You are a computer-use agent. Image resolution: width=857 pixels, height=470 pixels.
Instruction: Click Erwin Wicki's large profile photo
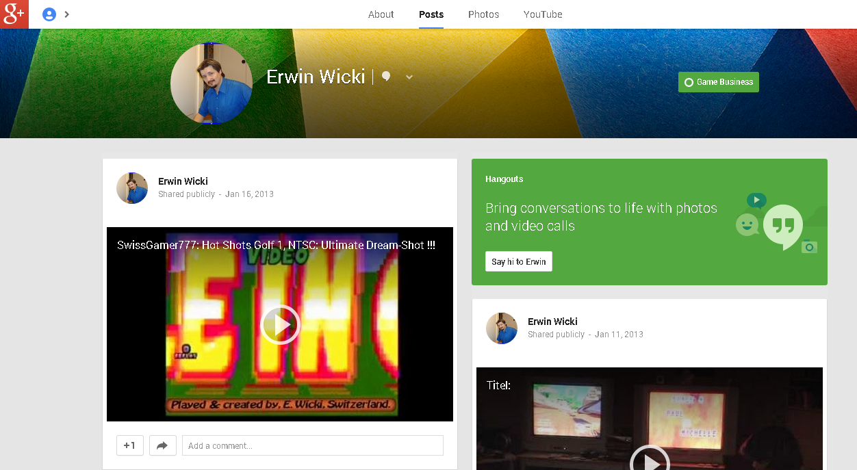point(212,83)
